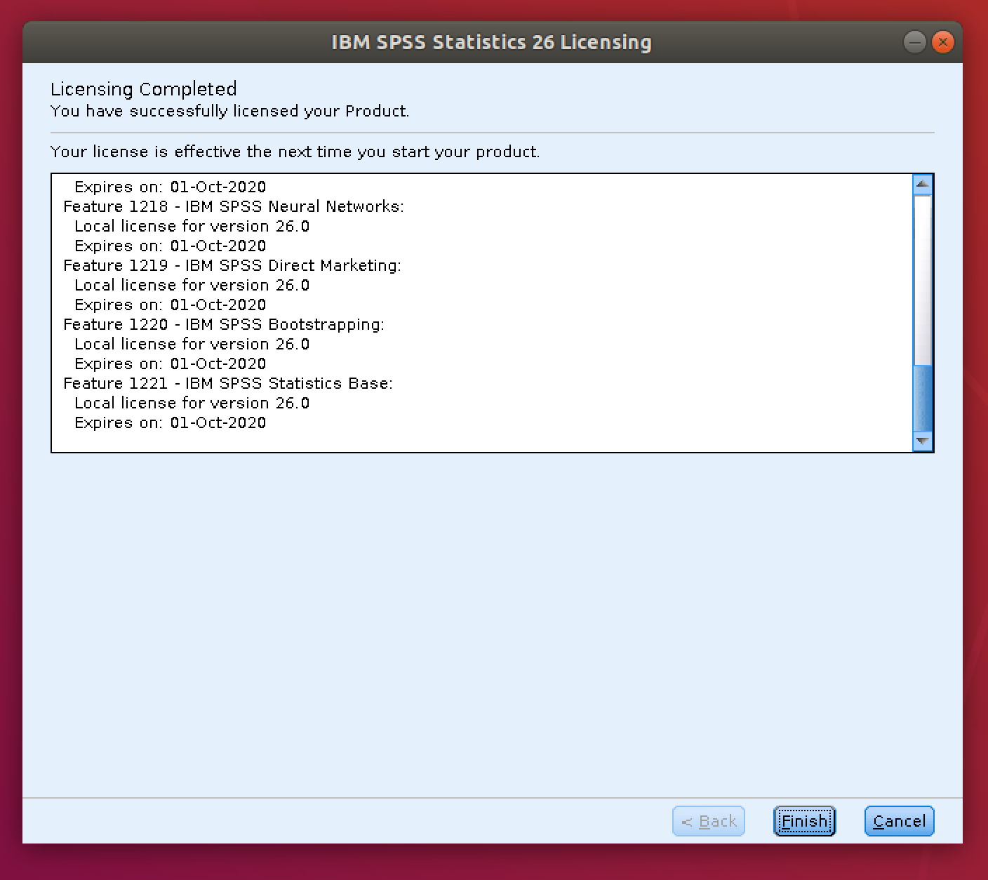The image size is (988, 880).
Task: Select the Feature 1220 Bootstrapping line
Action: pyautogui.click(x=224, y=324)
